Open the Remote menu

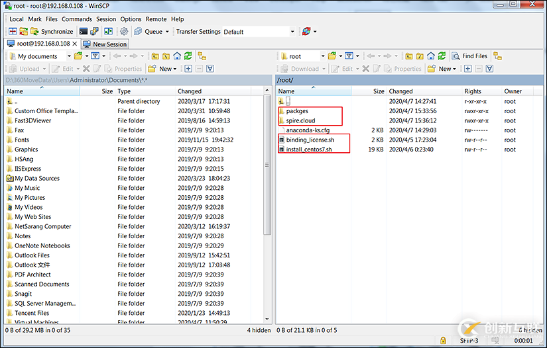(156, 19)
